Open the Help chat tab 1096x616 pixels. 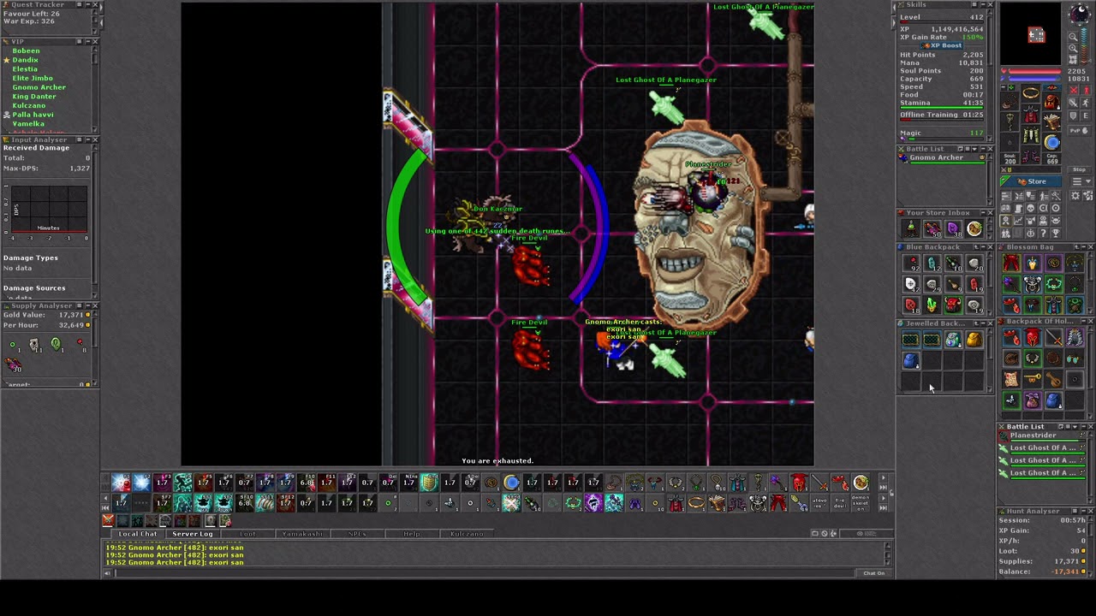412,534
